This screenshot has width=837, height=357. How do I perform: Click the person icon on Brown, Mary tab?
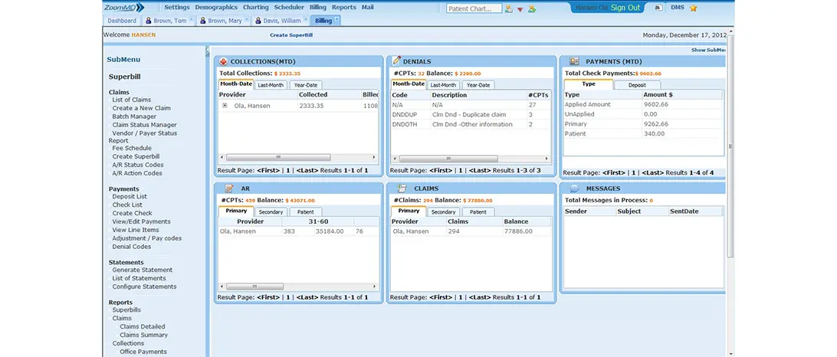pyautogui.click(x=202, y=21)
